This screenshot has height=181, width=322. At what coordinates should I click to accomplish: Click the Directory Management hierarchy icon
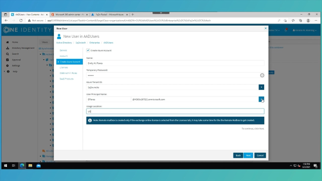[8, 48]
